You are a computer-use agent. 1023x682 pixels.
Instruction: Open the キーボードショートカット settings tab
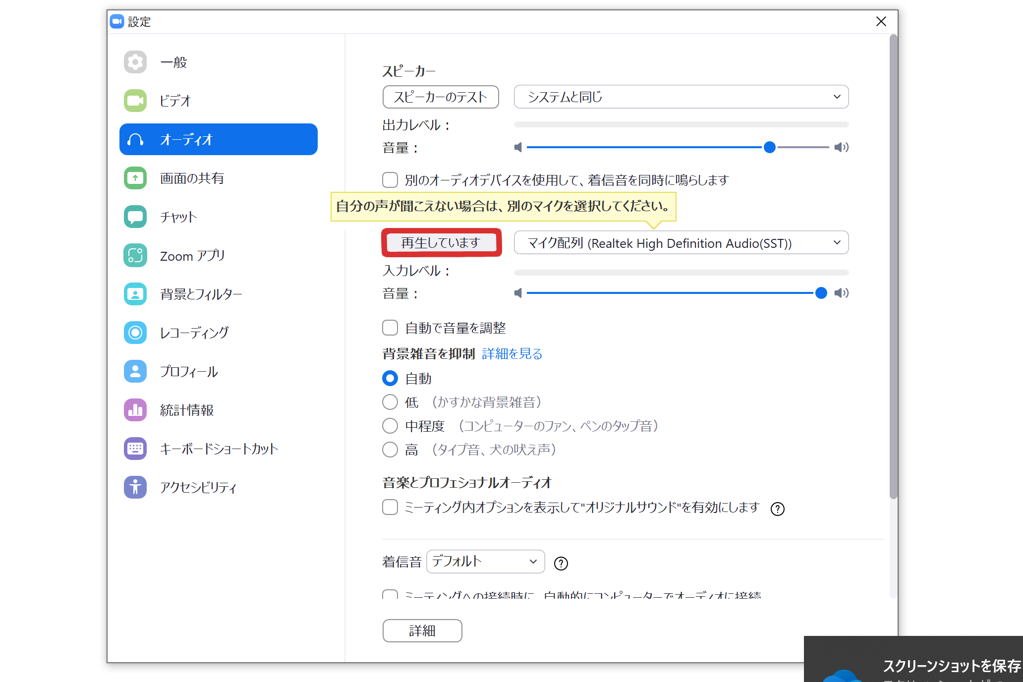click(219, 449)
